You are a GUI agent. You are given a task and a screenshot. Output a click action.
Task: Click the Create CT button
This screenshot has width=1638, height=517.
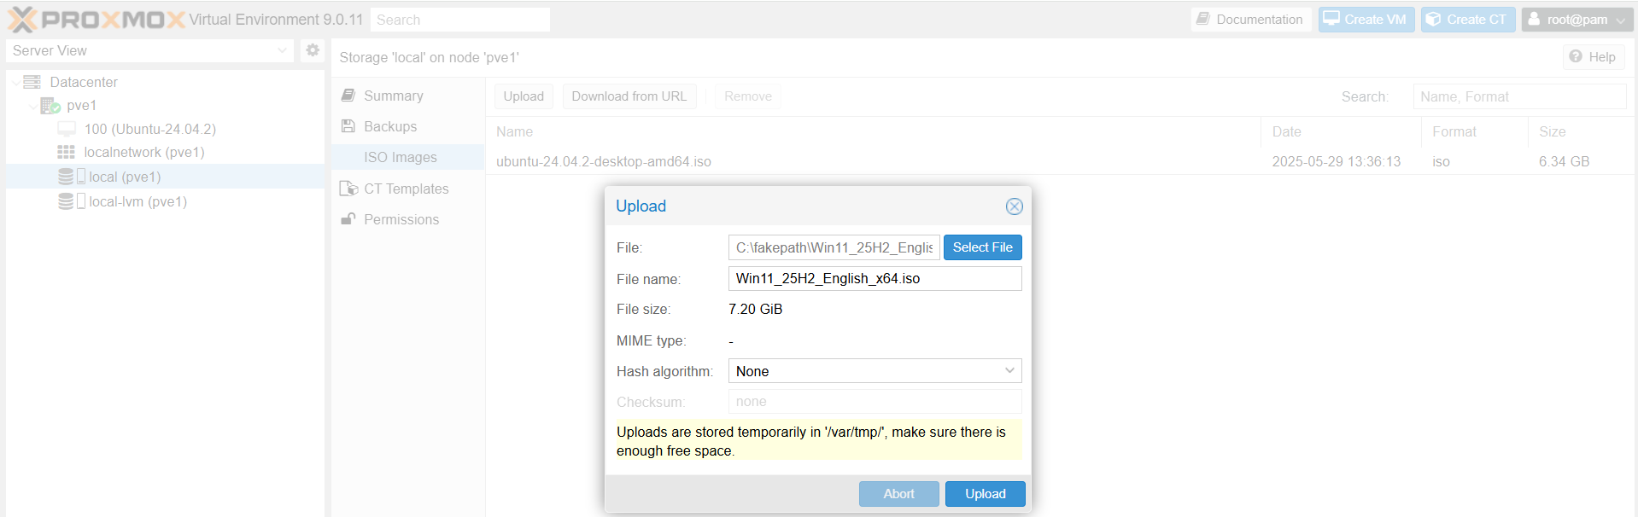pyautogui.click(x=1468, y=19)
